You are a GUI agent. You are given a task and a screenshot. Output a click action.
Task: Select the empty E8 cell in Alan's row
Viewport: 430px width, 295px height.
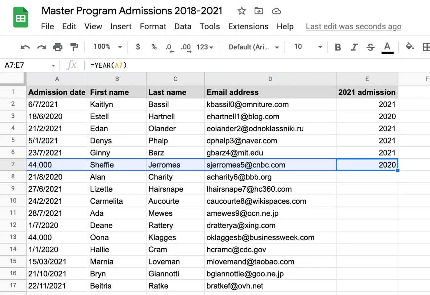click(367, 177)
